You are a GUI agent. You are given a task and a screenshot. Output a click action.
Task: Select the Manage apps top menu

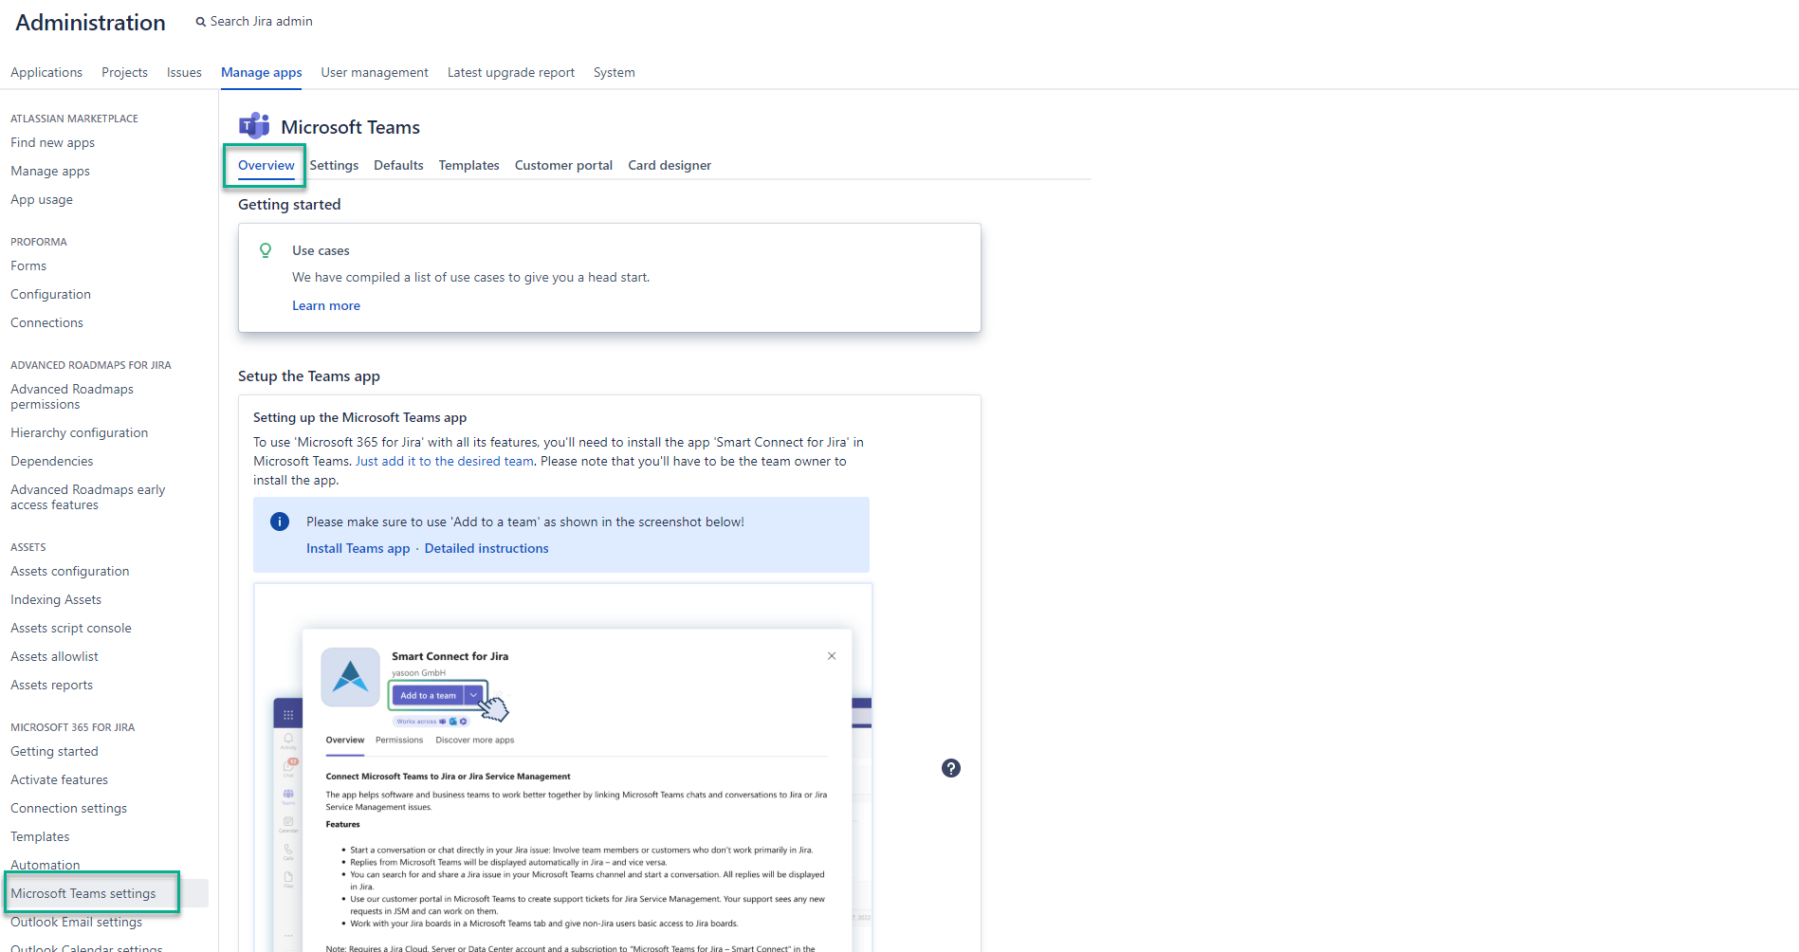(261, 72)
